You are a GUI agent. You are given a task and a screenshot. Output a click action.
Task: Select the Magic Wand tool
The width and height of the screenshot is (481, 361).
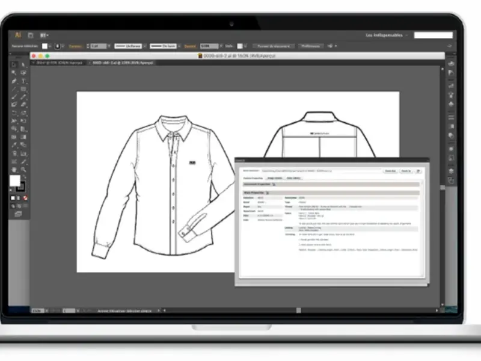coord(14,73)
